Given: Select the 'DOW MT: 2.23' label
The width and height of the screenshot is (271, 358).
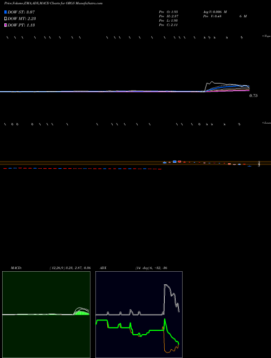Looking at the screenshot, I should [22, 19].
